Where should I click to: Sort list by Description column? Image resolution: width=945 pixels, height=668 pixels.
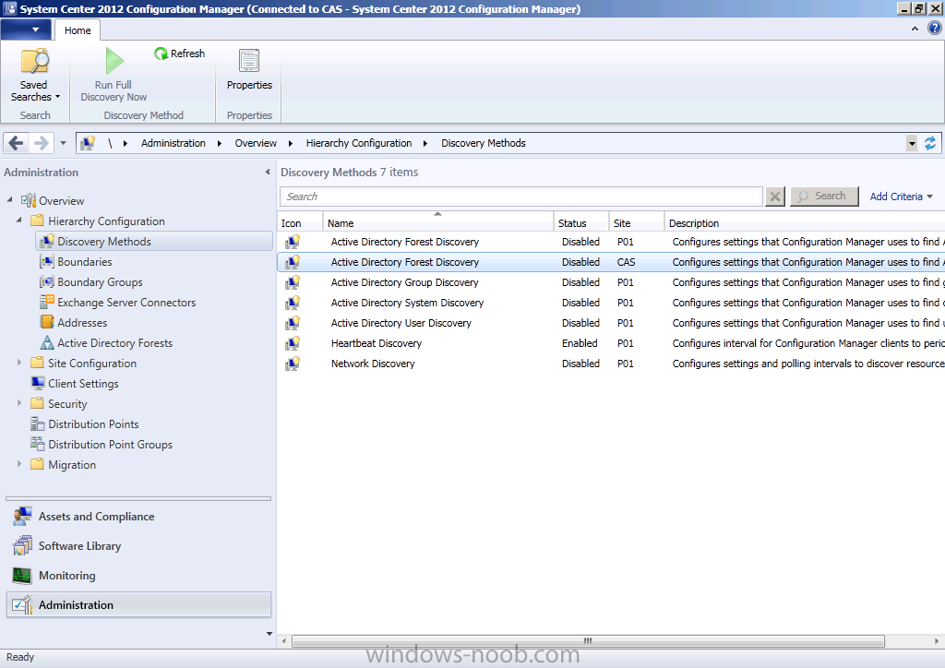tap(805, 221)
